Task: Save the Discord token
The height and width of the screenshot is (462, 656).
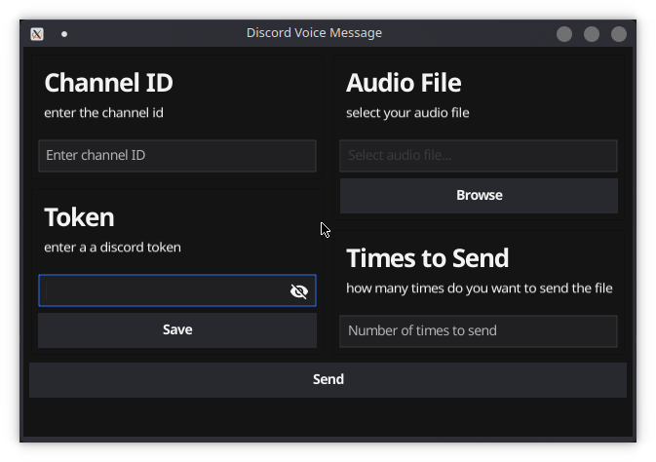Action: pyautogui.click(x=177, y=330)
